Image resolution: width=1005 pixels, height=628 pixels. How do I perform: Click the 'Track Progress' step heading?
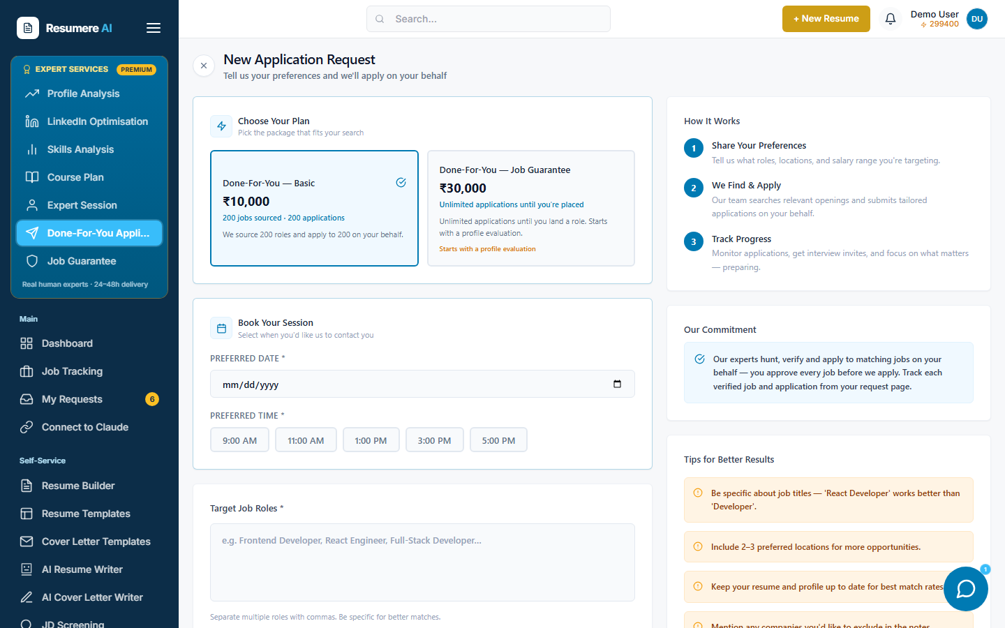pyautogui.click(x=741, y=239)
